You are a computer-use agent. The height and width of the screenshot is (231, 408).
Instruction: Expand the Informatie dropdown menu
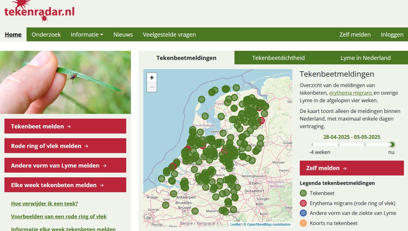87,35
